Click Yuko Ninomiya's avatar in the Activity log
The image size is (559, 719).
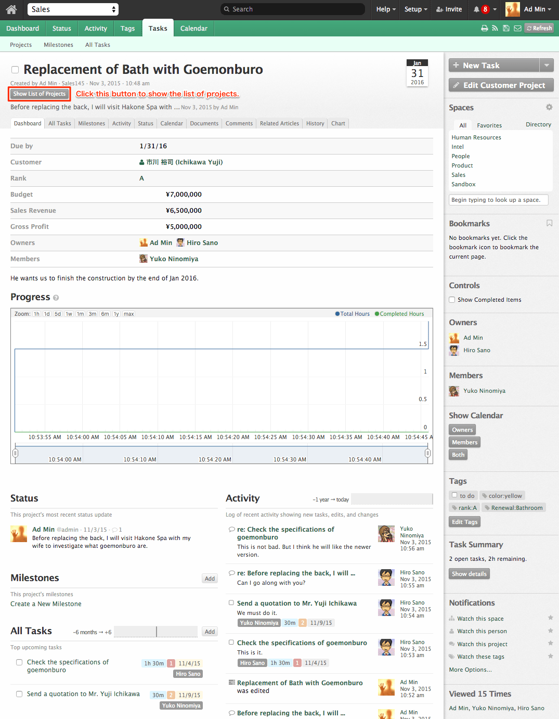386,534
